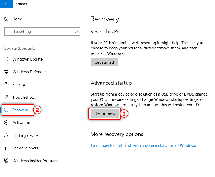The width and height of the screenshot is (215, 177).
Task: Open the Windows Update settings page
Action: tap(27, 59)
